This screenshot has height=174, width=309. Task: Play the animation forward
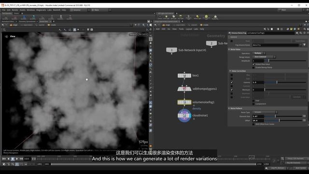[17, 159]
